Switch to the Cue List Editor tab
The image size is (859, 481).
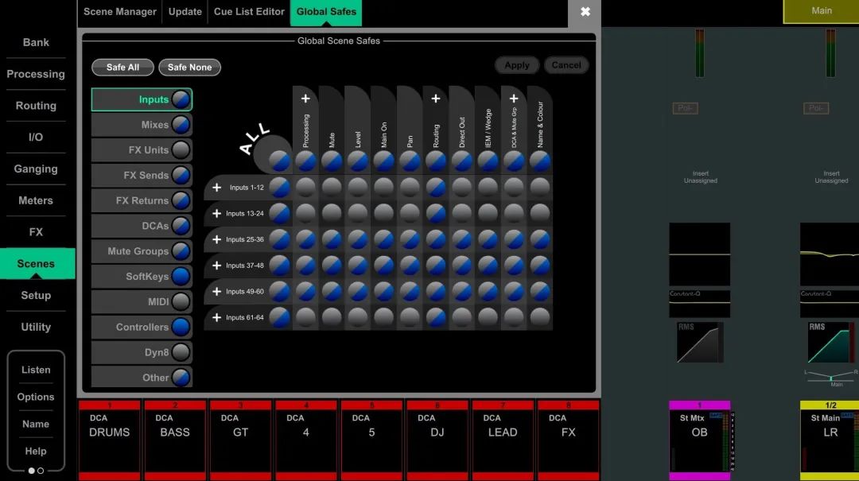(x=249, y=12)
